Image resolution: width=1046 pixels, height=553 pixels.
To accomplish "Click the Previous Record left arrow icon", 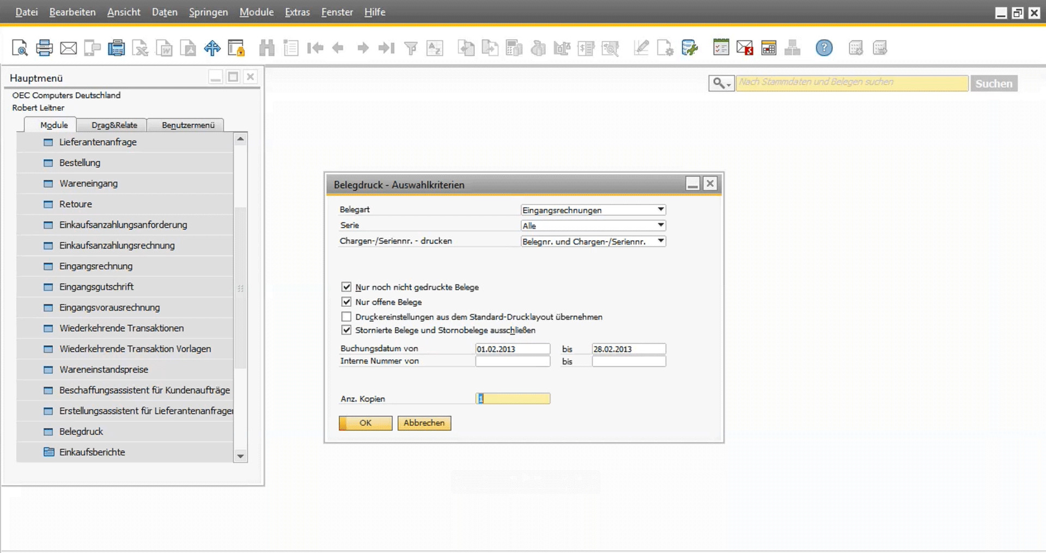I will [338, 48].
